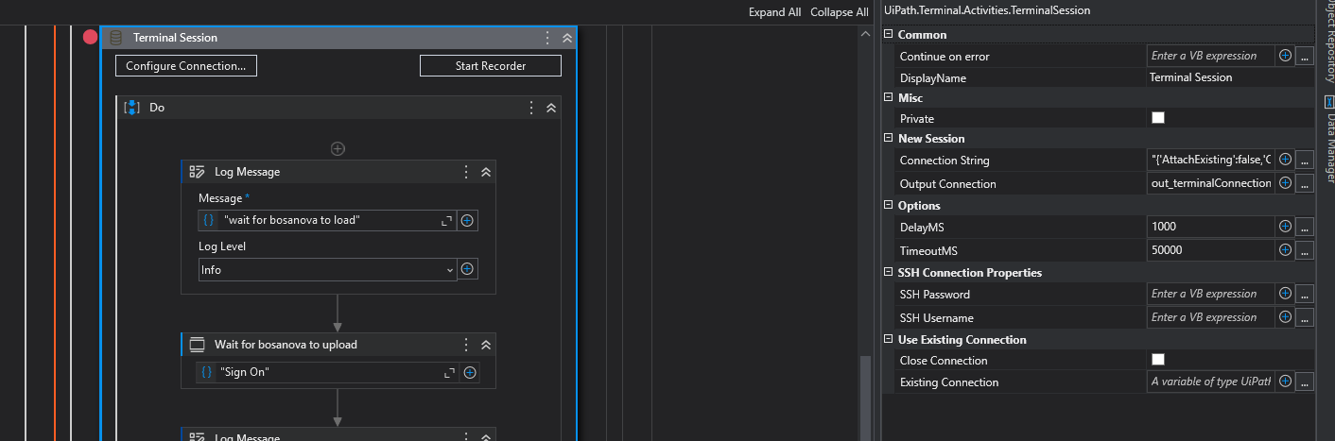Collapse the Misc properties section
The height and width of the screenshot is (441, 1335).
[888, 97]
